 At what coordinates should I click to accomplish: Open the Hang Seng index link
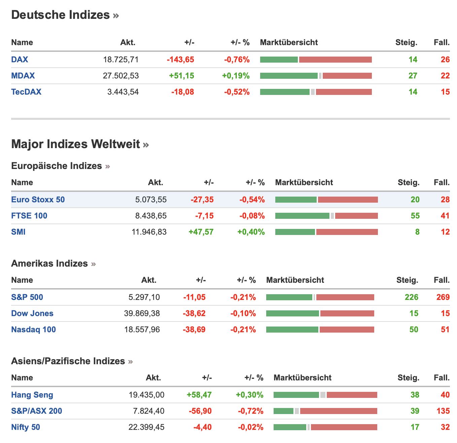[32, 395]
